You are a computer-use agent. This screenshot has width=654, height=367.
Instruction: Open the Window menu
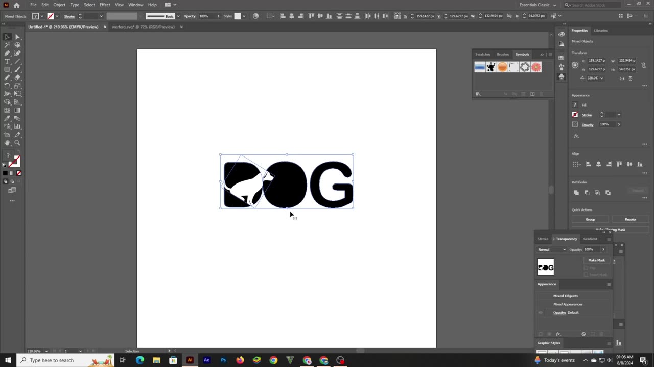135,5
